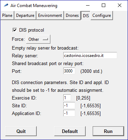Click 'Empty relay server for broadcast:' text

(45, 48)
